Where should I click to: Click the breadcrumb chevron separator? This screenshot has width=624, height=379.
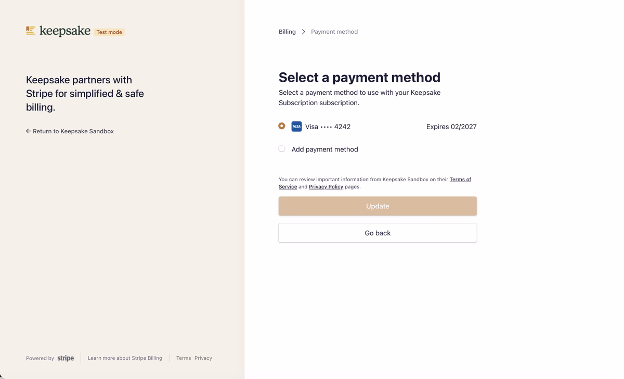click(304, 32)
